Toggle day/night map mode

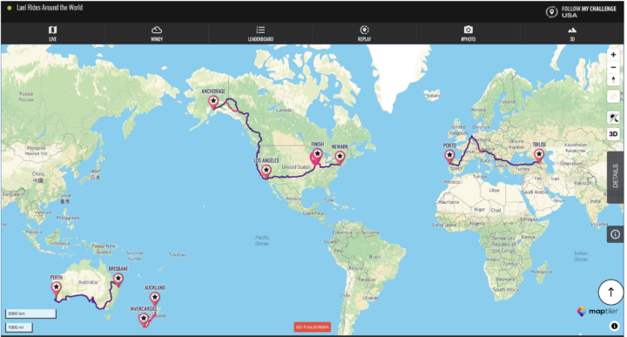pos(613,118)
